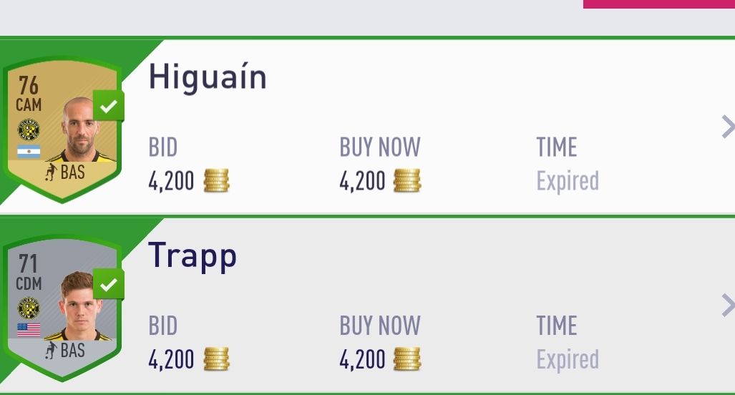Click the Columbus Crew badge on Trapp's card

click(x=29, y=308)
